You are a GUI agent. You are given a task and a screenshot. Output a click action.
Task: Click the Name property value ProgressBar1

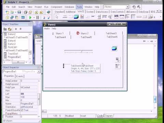pyautogui.click(x=29, y=104)
